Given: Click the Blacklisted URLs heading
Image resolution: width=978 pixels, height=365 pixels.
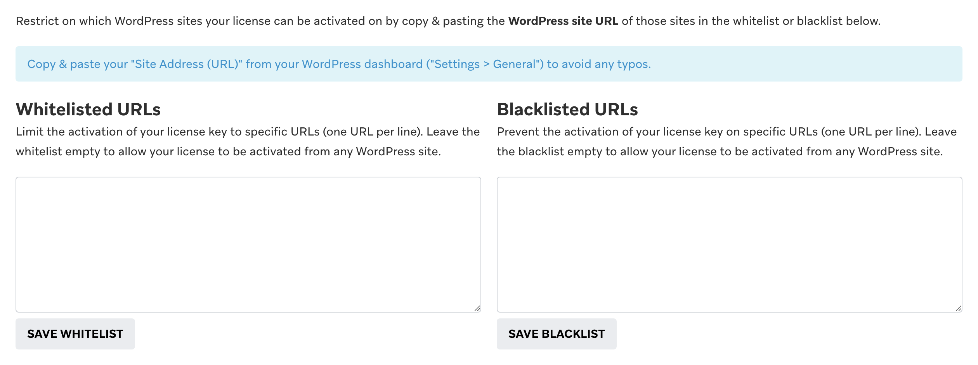Looking at the screenshot, I should 567,109.
